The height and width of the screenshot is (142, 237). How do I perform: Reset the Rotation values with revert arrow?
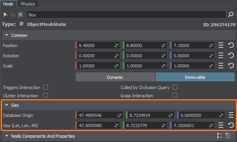point(231,56)
